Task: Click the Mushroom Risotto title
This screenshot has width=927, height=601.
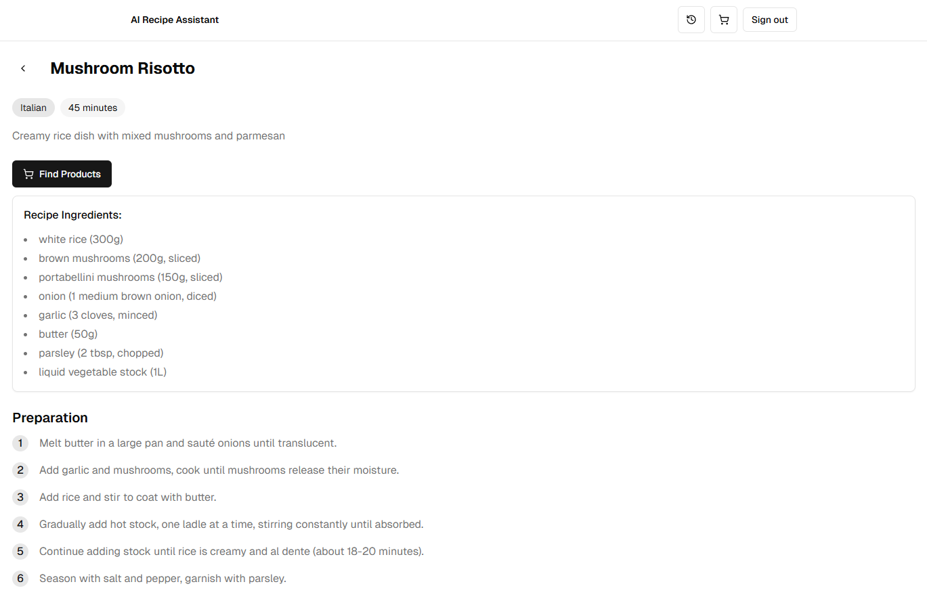Action: point(123,68)
